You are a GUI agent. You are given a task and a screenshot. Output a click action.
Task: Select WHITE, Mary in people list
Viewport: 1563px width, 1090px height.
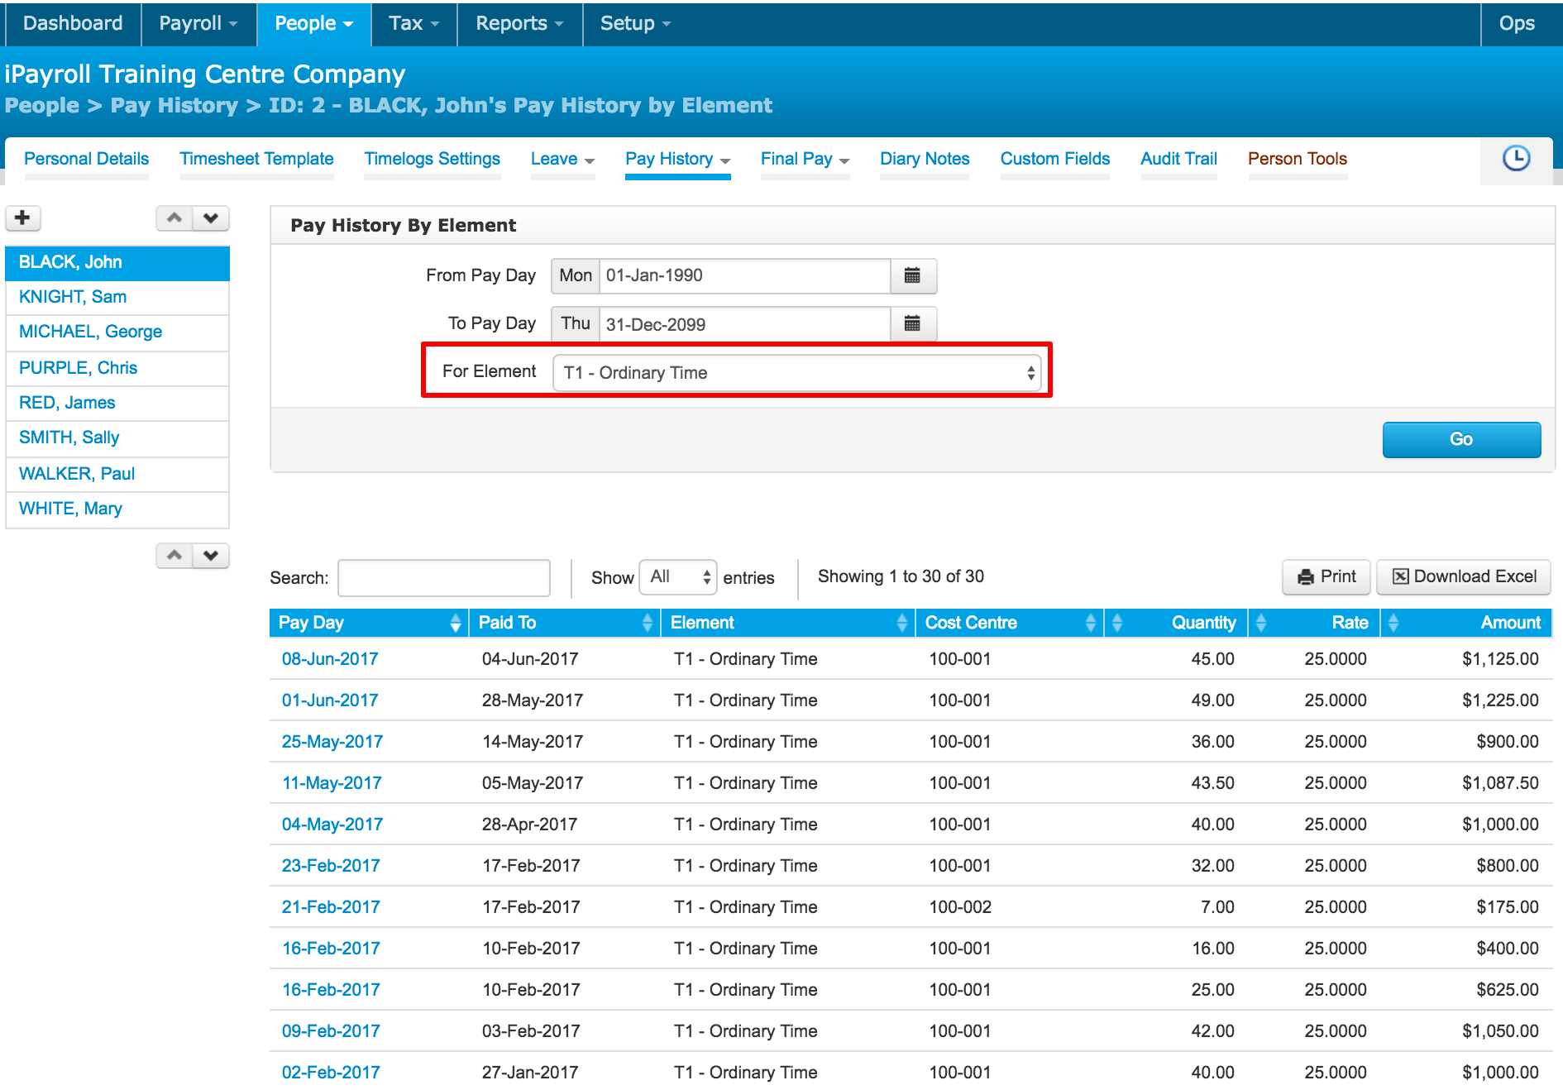pos(117,509)
